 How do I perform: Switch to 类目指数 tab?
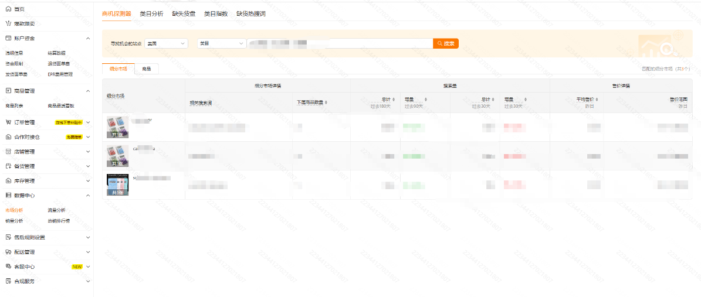tap(216, 14)
